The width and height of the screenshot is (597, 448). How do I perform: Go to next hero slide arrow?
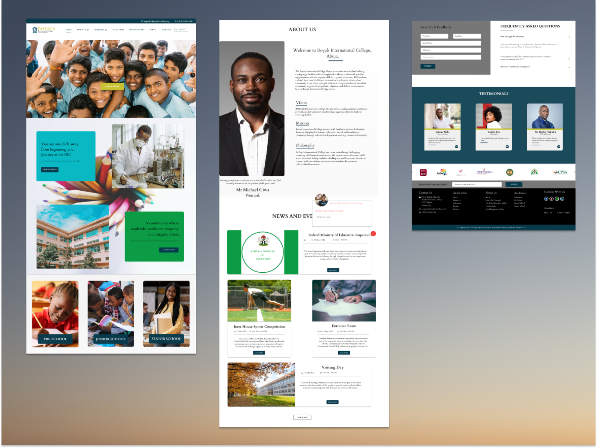(192, 75)
